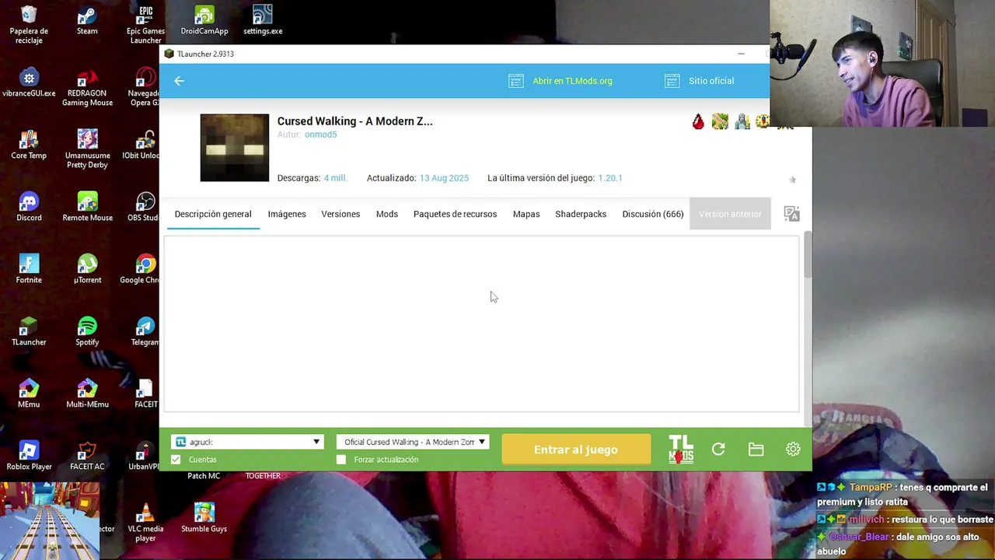Click the red blood drop category icon
The width and height of the screenshot is (995, 560).
tap(698, 121)
